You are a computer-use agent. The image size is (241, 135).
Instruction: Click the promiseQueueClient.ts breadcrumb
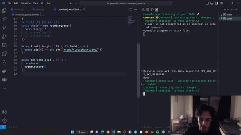click(x=27, y=15)
